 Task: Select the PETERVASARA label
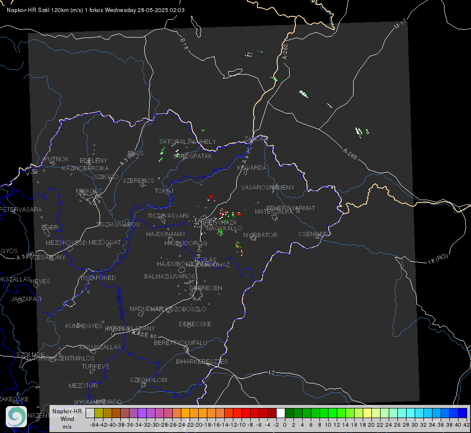pyautogui.click(x=20, y=209)
